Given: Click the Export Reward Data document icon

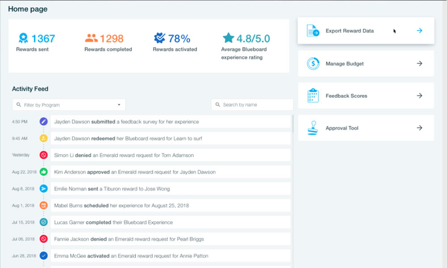Looking at the screenshot, I should tap(313, 31).
